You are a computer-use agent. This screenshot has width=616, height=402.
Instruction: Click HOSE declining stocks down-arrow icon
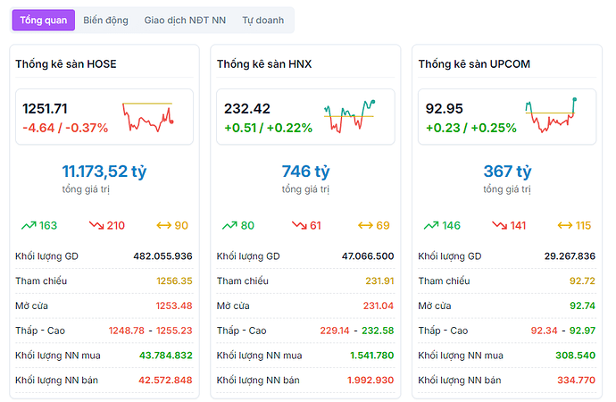pyautogui.click(x=96, y=225)
